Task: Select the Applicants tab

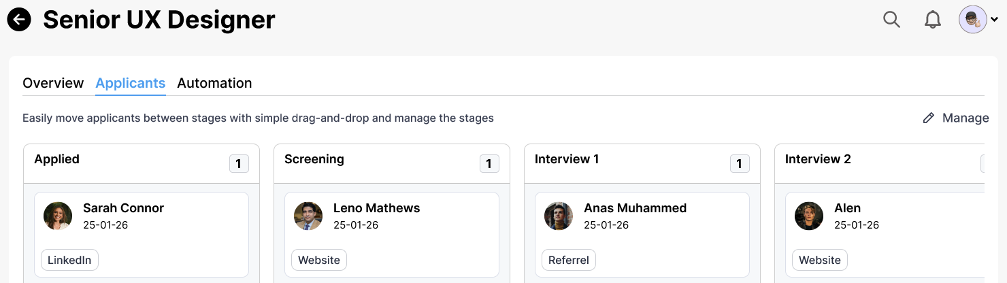Action: click(131, 83)
